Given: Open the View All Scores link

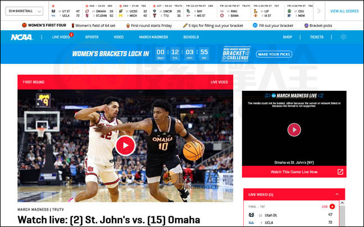Looking at the screenshot, I should coord(344,11).
